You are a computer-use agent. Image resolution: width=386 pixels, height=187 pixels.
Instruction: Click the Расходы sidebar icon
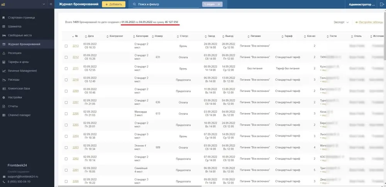point(4,80)
